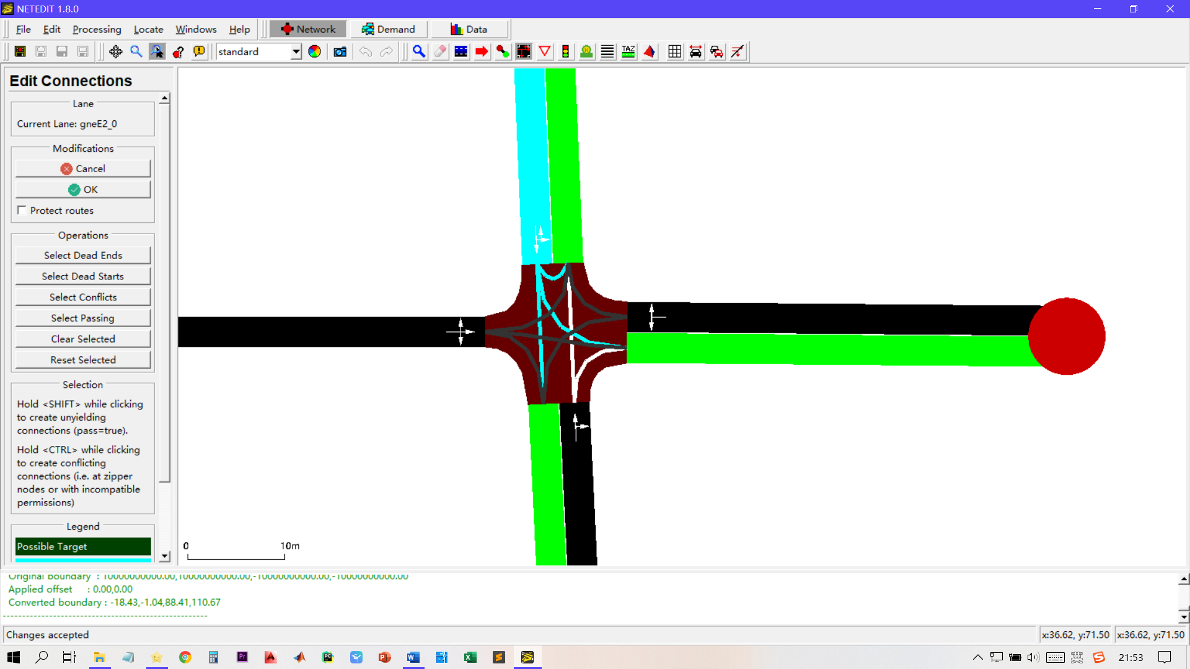1190x669 pixels.
Task: Select the move mode red arrow icon
Action: [482, 52]
